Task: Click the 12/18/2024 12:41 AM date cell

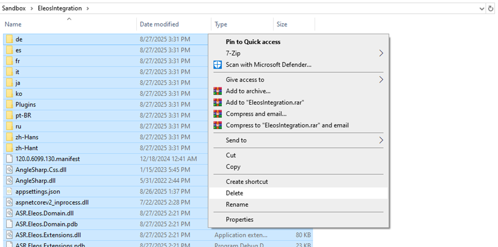Action: [x=168, y=159]
